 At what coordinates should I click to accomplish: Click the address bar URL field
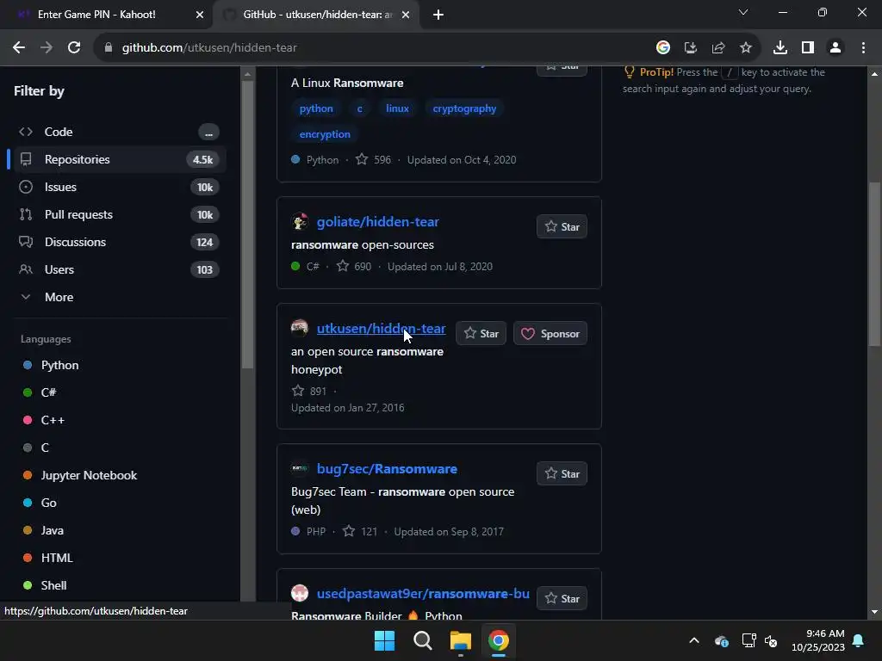coord(371,48)
